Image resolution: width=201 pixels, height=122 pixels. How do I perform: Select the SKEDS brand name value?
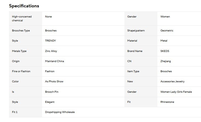coord(165,51)
